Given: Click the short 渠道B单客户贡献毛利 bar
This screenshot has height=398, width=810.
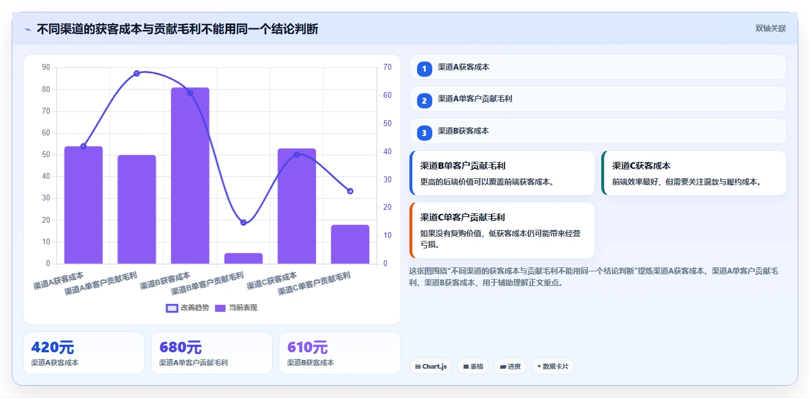Looking at the screenshot, I should click(243, 258).
